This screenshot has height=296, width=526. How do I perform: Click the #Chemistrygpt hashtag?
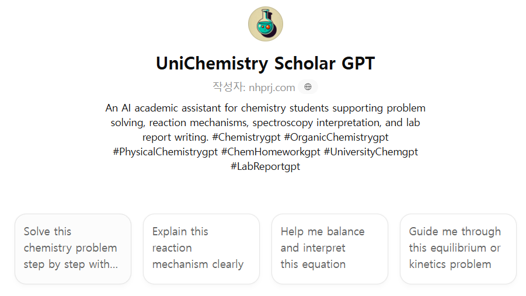(248, 137)
